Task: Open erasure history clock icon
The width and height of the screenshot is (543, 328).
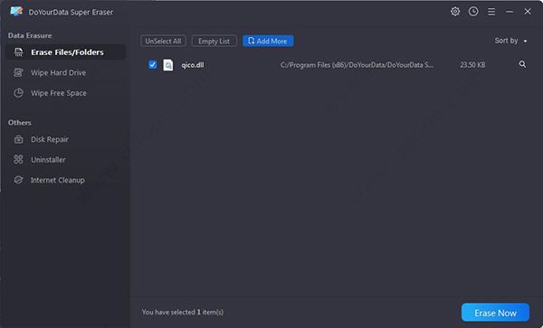Action: (473, 12)
